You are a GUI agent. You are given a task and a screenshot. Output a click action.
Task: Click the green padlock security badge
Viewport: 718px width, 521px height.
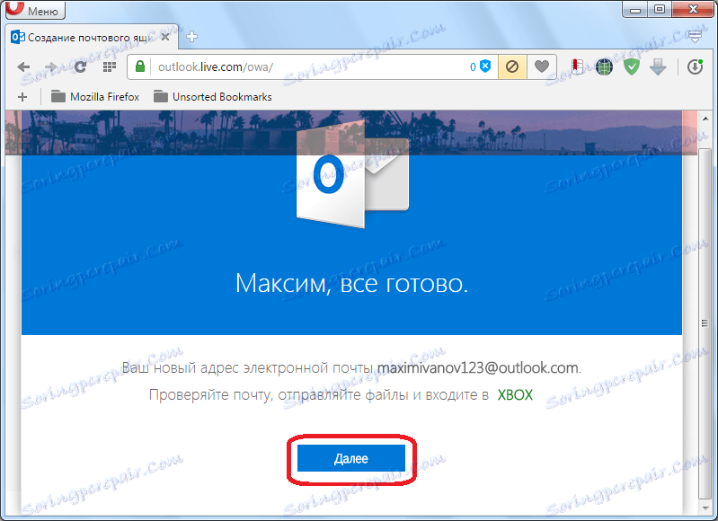(x=140, y=66)
